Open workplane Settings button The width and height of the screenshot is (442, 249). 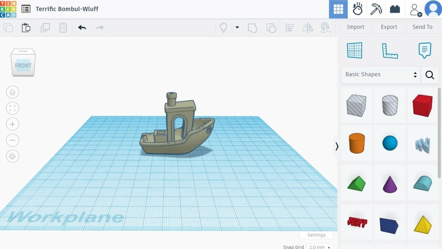pos(316,235)
